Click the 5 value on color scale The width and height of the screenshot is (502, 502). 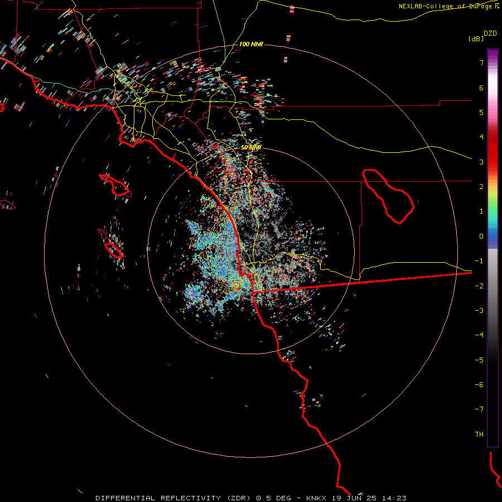pos(481,112)
